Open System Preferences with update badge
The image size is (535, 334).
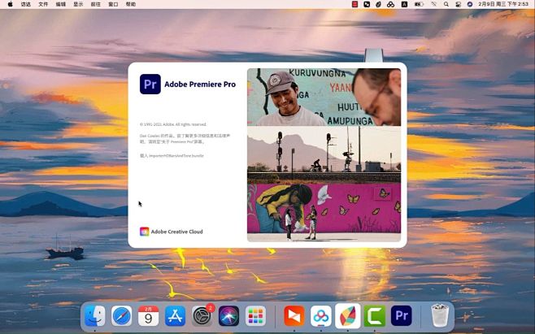pos(202,316)
